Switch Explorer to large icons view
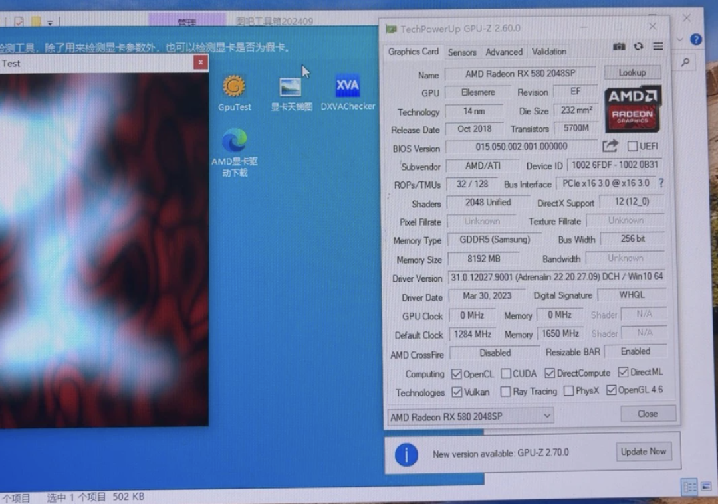This screenshot has width=718, height=504. point(706,487)
